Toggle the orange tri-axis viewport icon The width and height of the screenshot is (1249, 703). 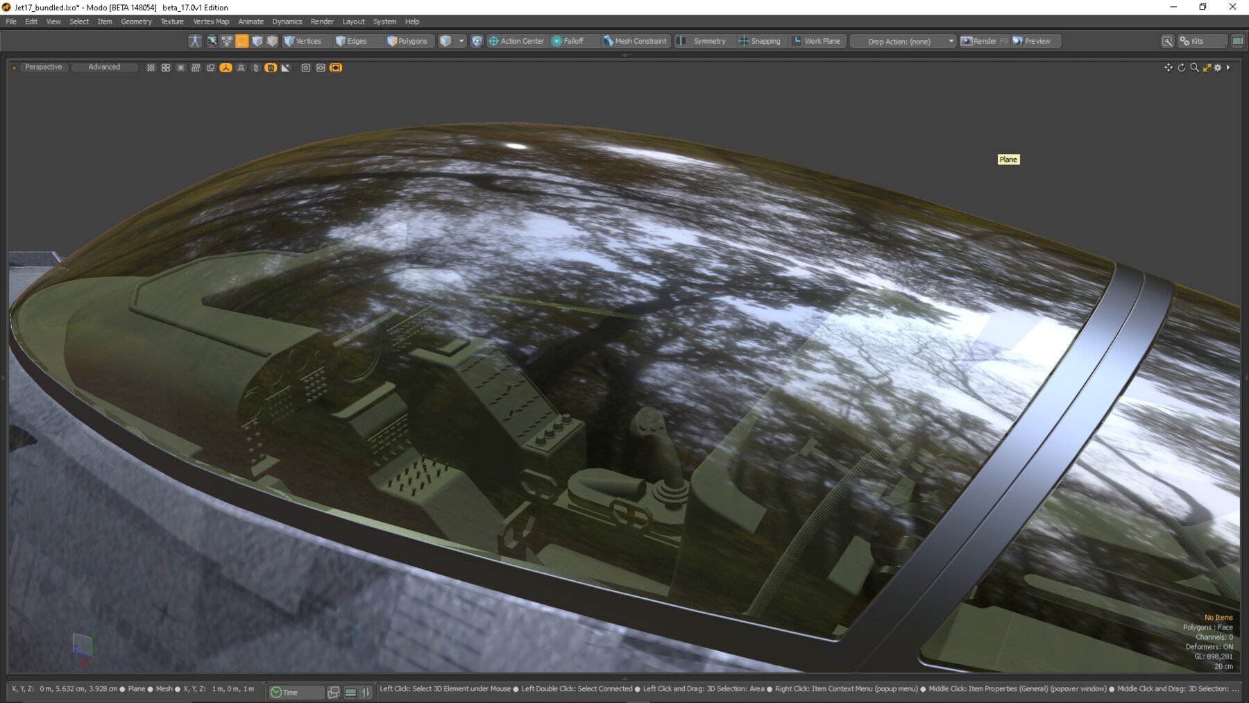click(226, 68)
